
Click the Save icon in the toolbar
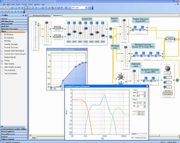12,8
